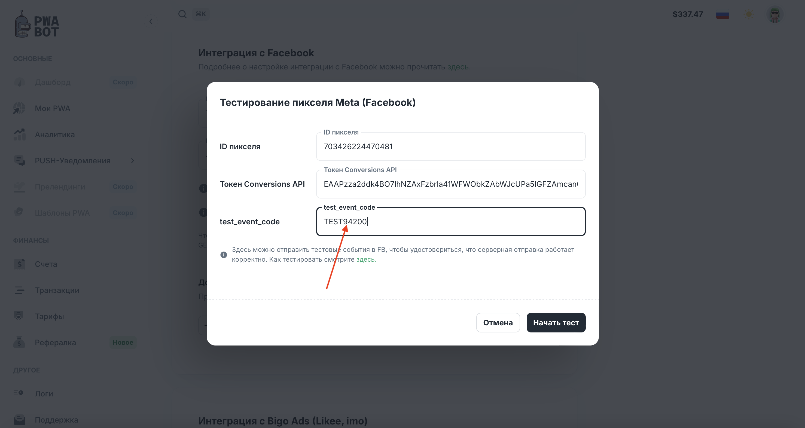Switch language via the Russian flag icon

pos(722,15)
